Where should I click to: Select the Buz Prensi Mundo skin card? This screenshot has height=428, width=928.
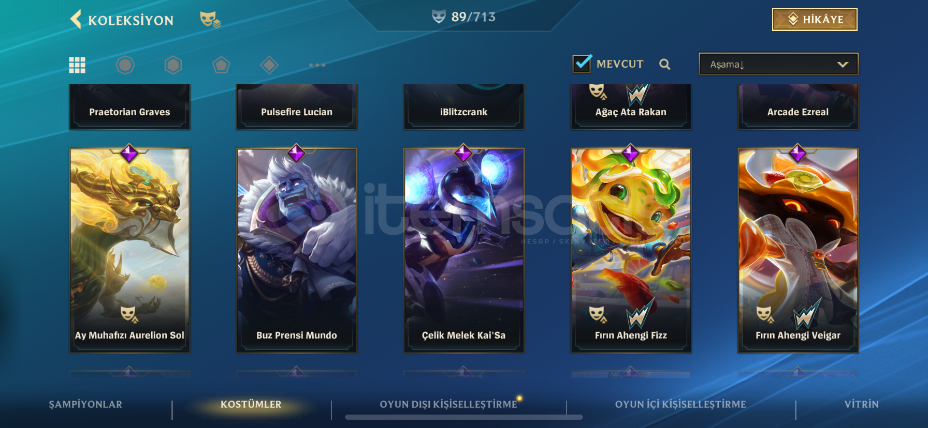tap(297, 250)
